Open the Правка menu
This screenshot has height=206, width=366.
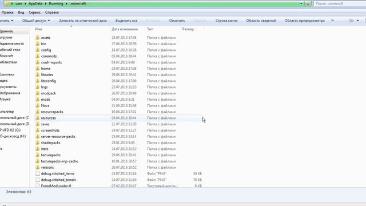pyautogui.click(x=7, y=13)
